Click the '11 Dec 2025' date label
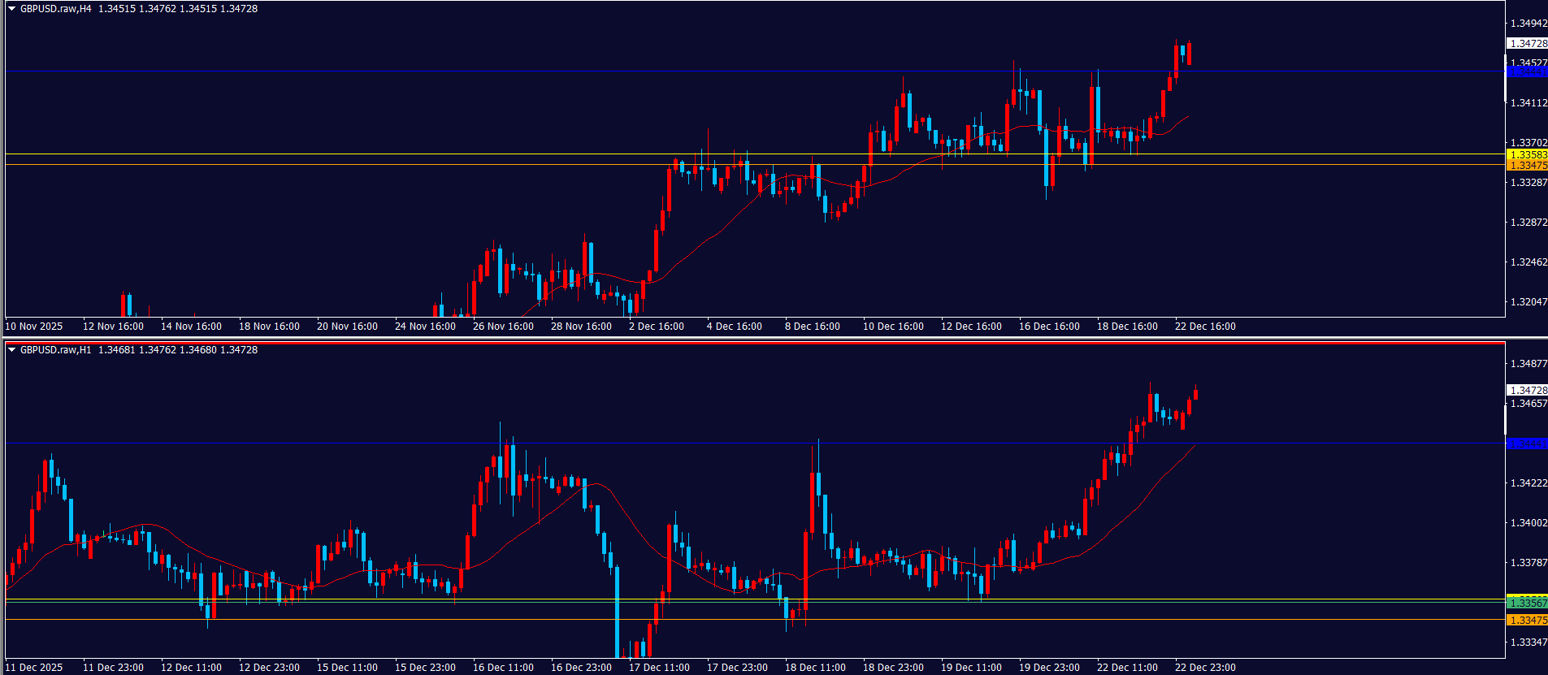1548x675 pixels. [x=34, y=668]
